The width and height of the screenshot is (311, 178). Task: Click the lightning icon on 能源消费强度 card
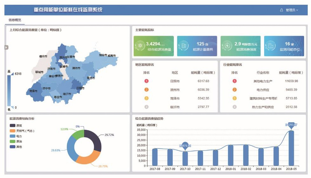pos(227,46)
